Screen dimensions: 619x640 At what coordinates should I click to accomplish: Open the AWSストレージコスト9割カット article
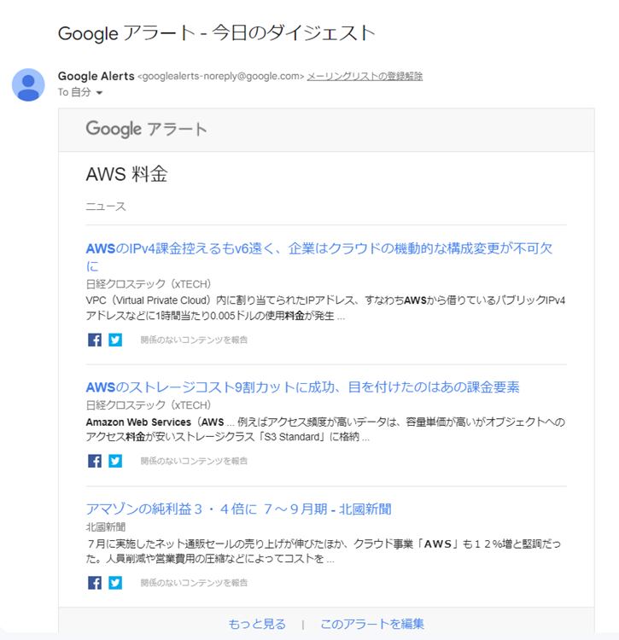[x=302, y=387]
